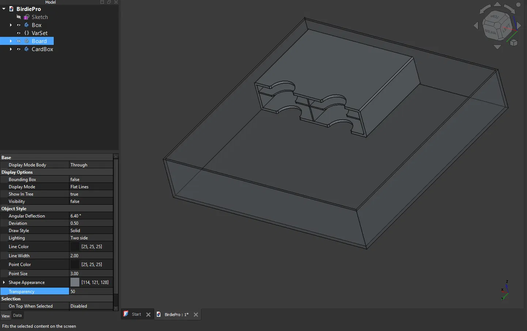Close the Start tab
The width and height of the screenshot is (527, 331).
click(148, 315)
